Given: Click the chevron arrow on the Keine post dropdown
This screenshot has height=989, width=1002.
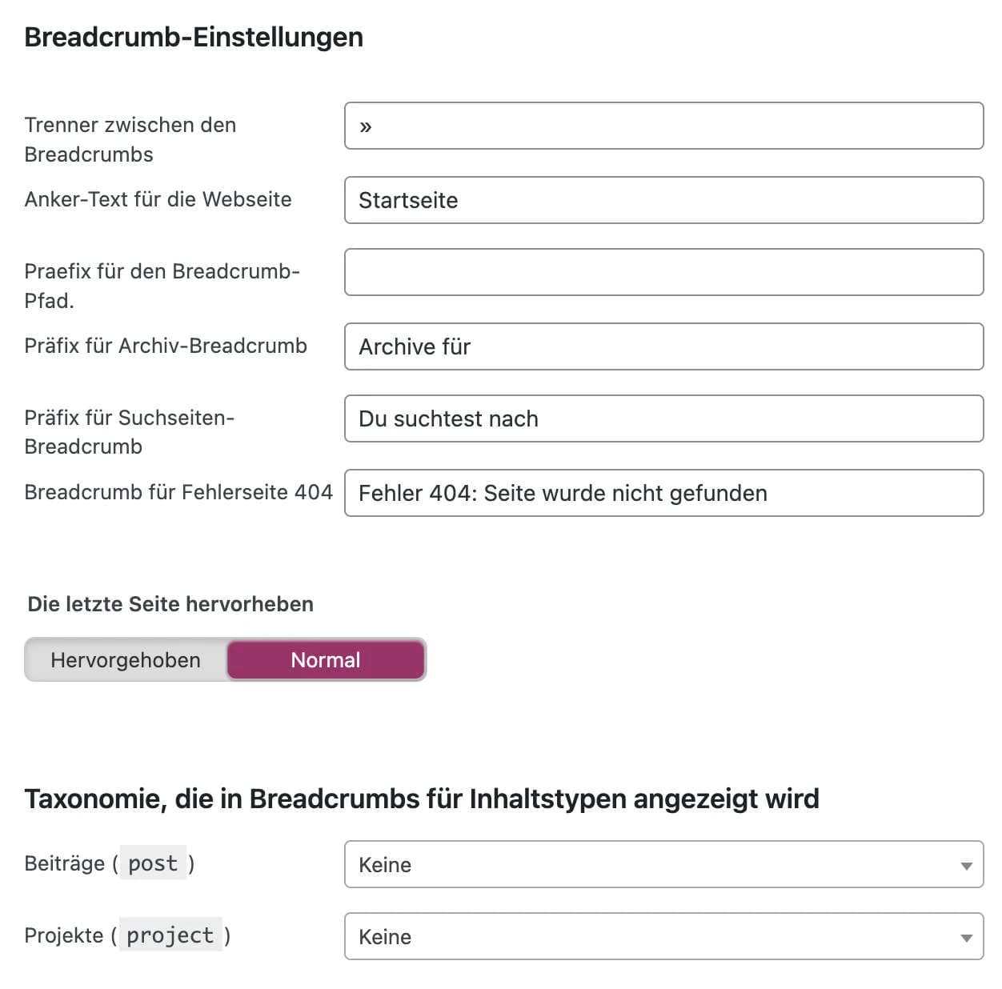Looking at the screenshot, I should 964,865.
